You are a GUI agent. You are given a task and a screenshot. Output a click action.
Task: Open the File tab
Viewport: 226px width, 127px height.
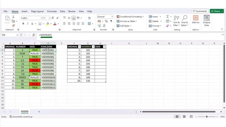pos(6,11)
